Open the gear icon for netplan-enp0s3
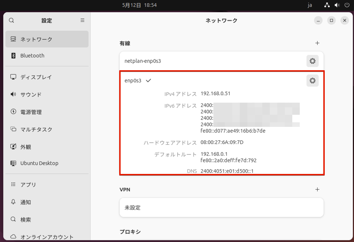 click(312, 61)
